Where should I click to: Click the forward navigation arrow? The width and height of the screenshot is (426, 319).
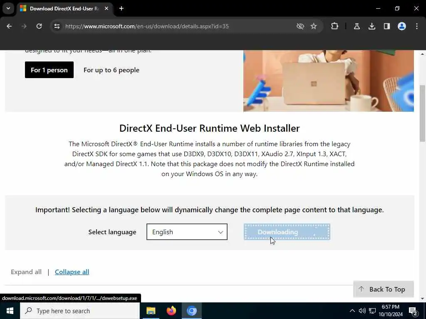coord(24,26)
